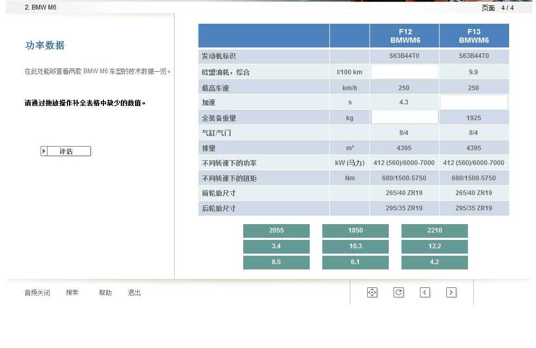This screenshot has width=536, height=348.
Task: Select the 1850 value tile
Action: coord(356,230)
